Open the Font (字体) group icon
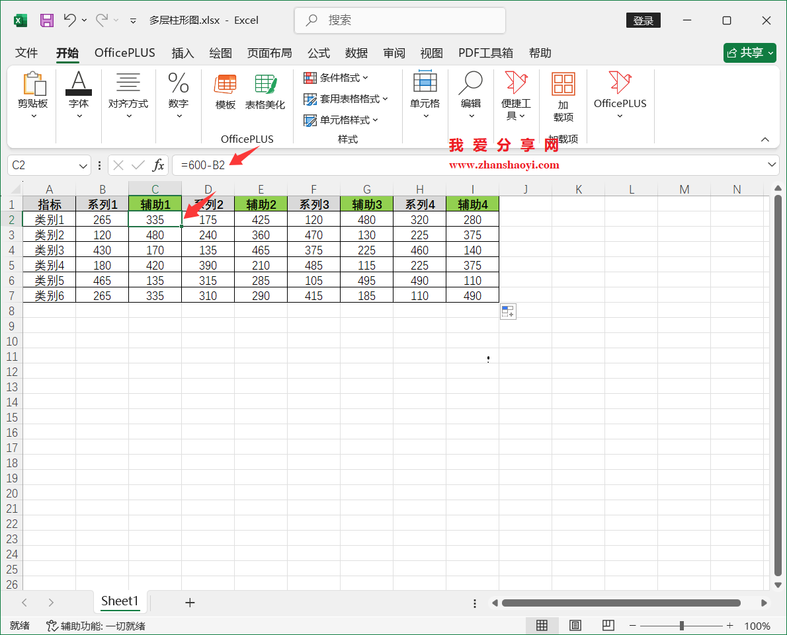The image size is (787, 635). (x=79, y=83)
